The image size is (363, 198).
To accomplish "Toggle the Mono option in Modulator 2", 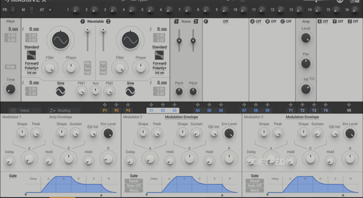I will click(x=134, y=190).
